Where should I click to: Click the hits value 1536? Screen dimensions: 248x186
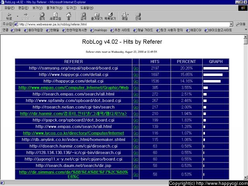(x=155, y=81)
